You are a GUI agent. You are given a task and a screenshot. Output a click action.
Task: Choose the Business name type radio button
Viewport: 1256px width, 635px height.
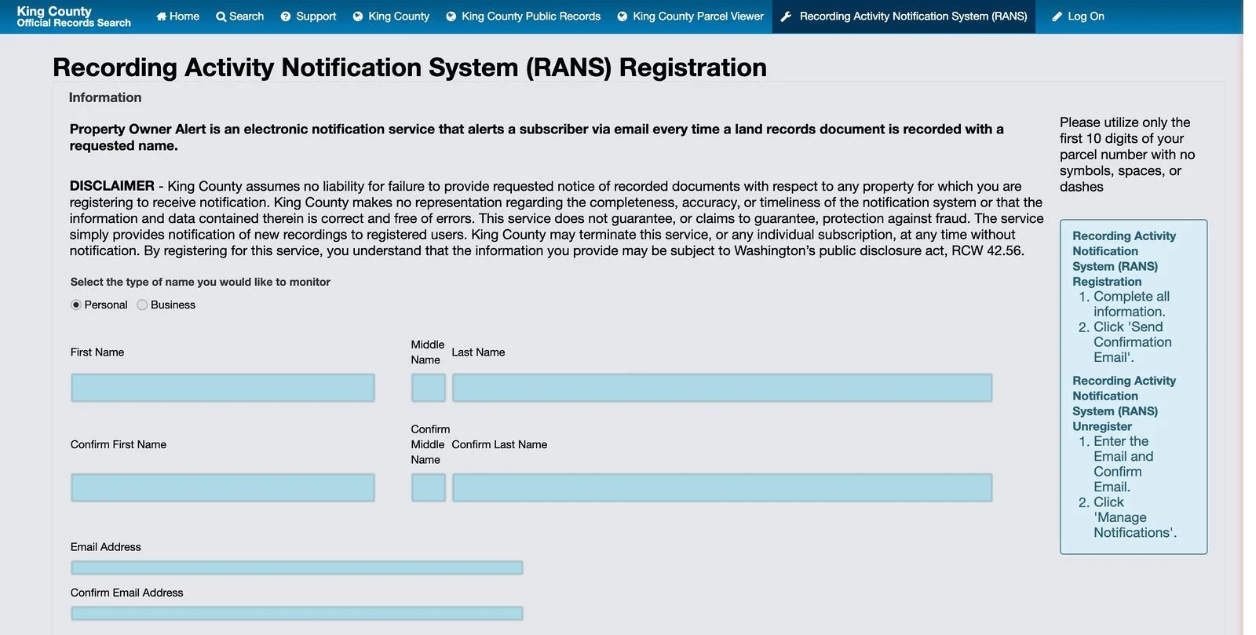[x=142, y=305]
